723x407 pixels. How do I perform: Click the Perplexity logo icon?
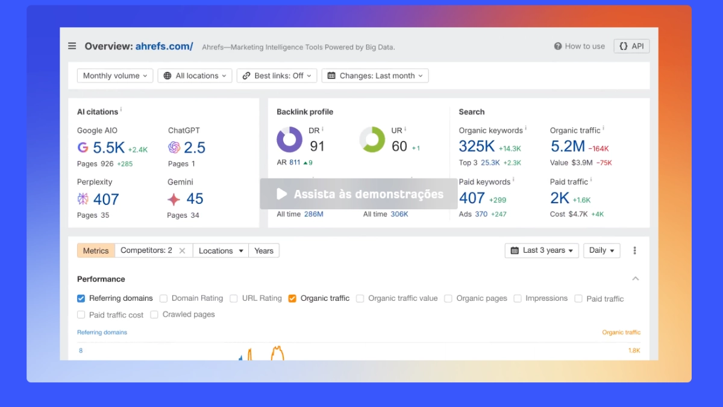coord(83,198)
